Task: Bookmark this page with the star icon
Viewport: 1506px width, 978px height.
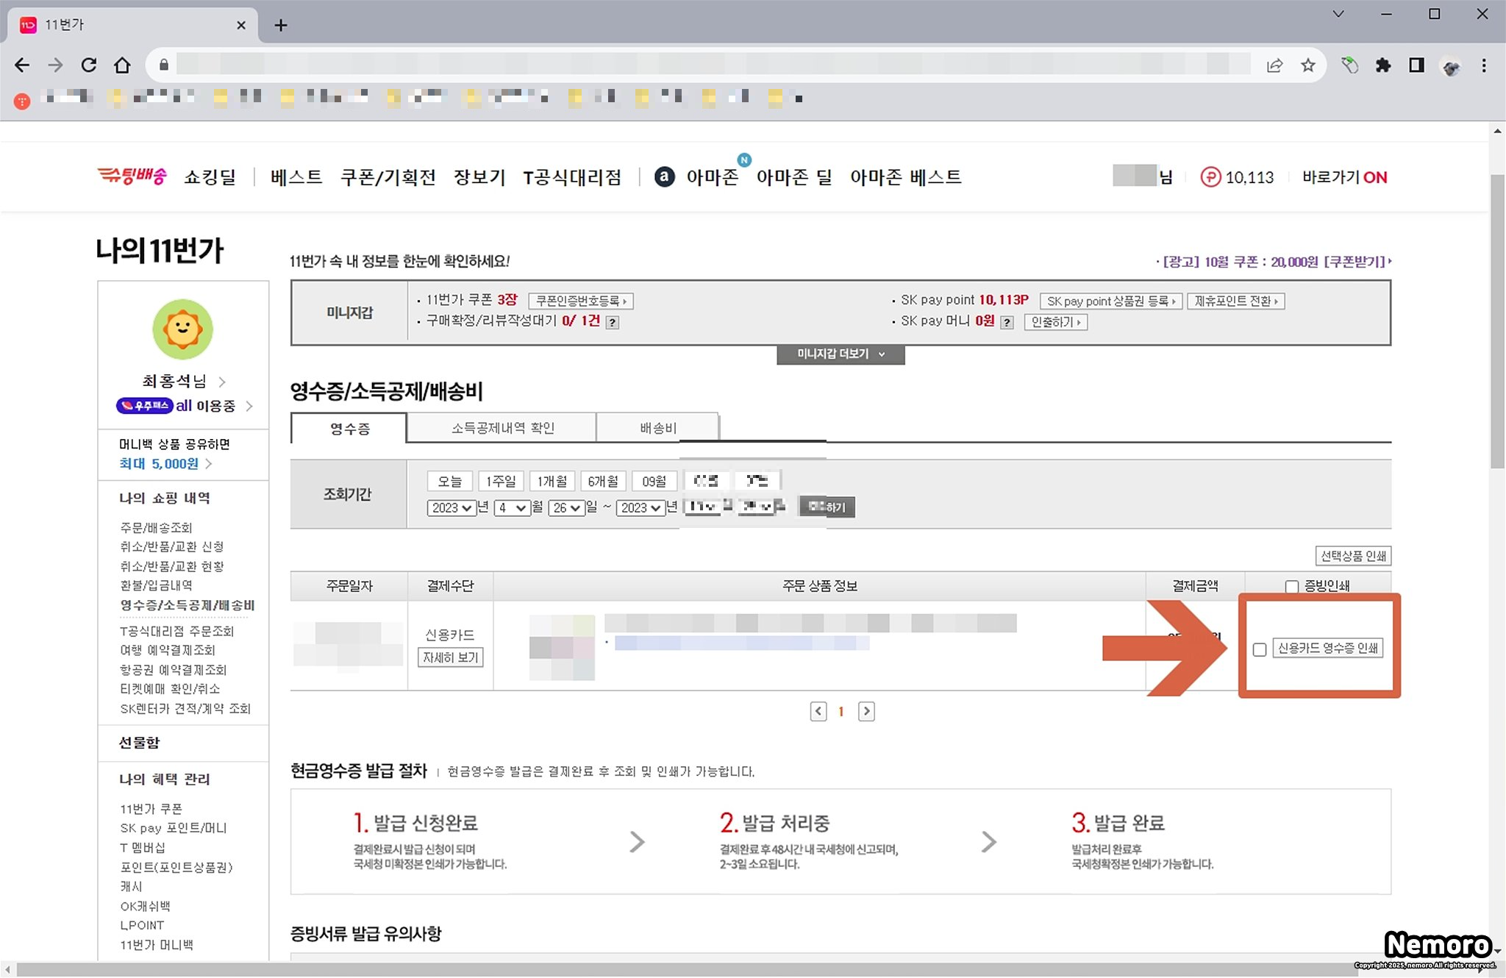Action: point(1307,65)
